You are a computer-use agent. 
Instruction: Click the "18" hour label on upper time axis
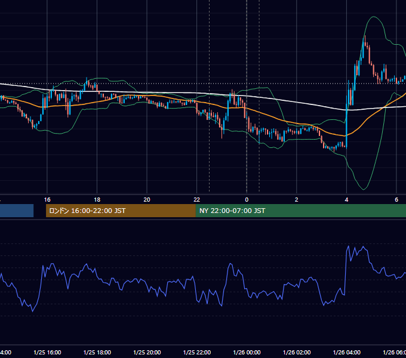[97, 200]
